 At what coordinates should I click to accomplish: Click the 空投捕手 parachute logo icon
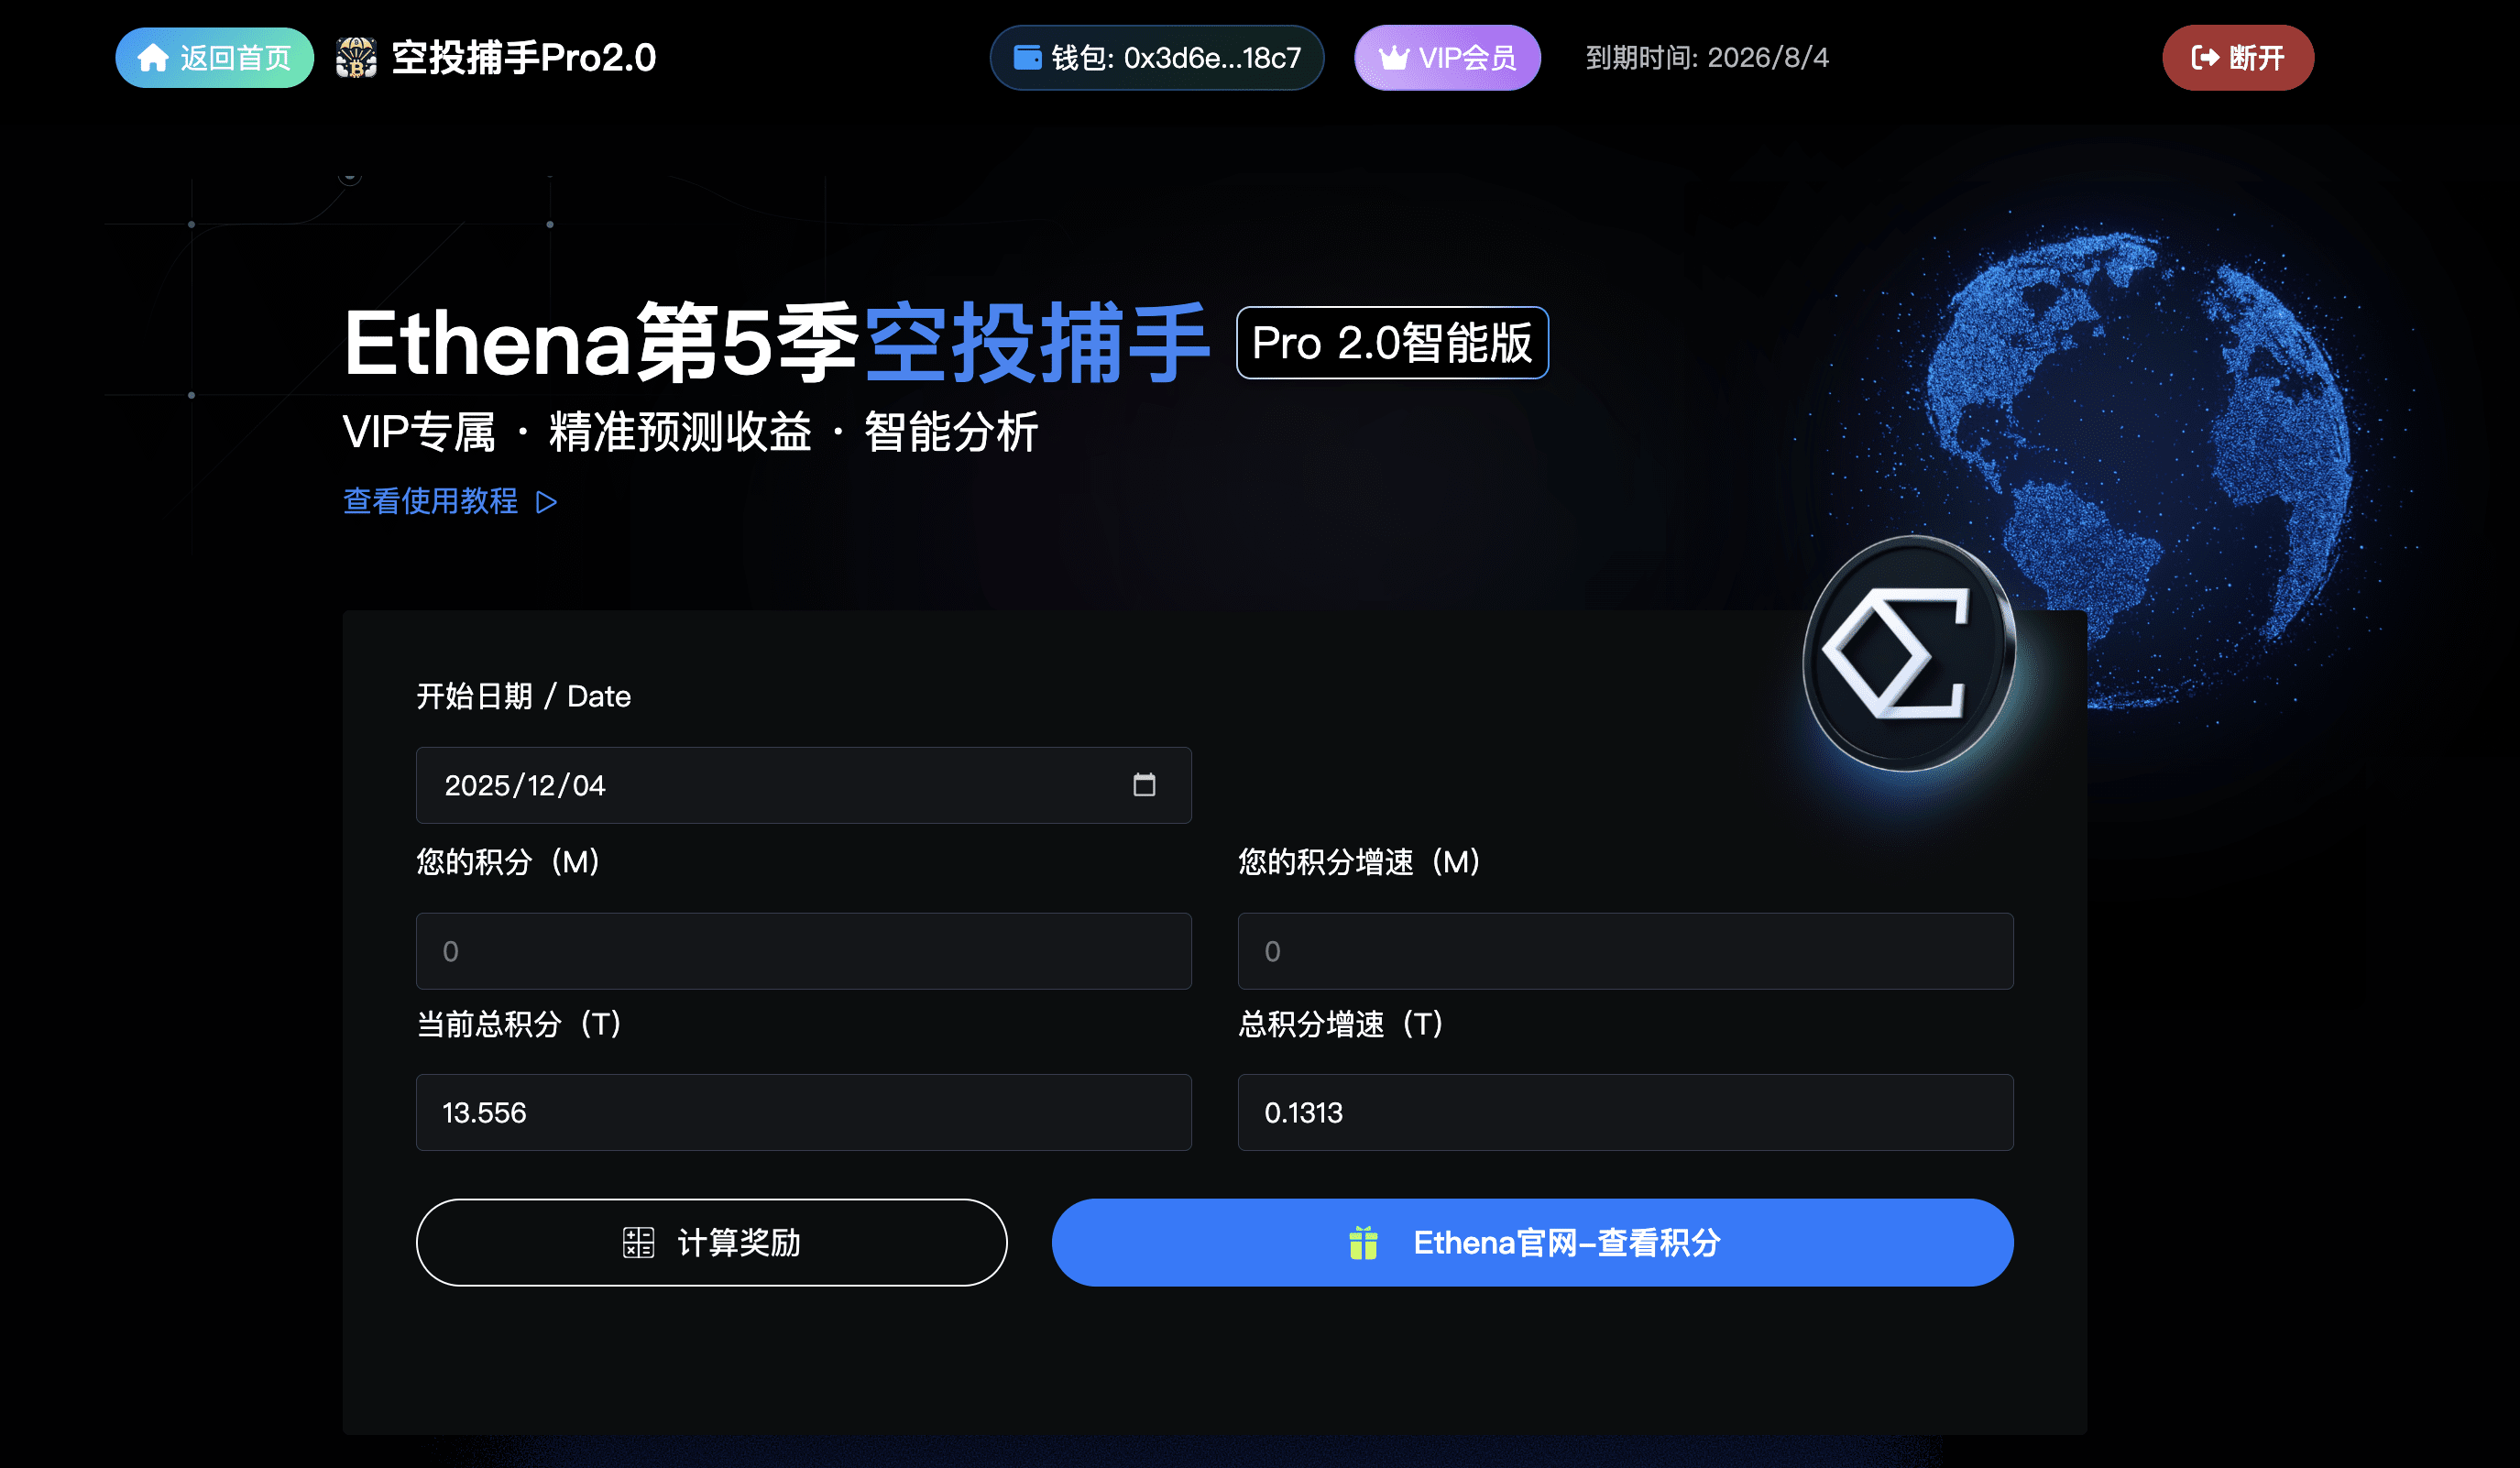pyautogui.click(x=356, y=58)
